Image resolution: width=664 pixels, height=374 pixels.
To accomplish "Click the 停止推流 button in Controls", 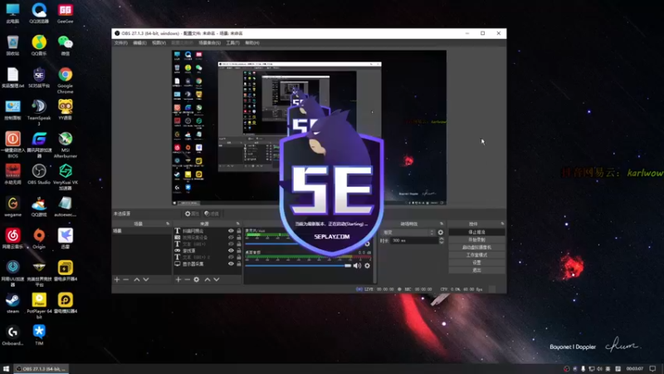I will click(476, 232).
